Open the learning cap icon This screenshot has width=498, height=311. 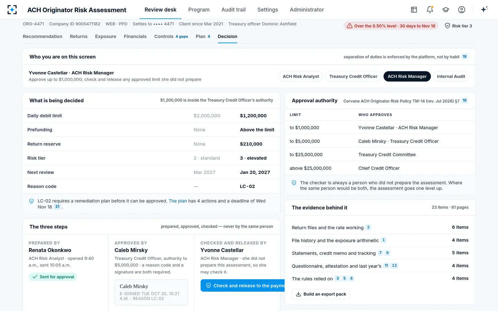446,10
